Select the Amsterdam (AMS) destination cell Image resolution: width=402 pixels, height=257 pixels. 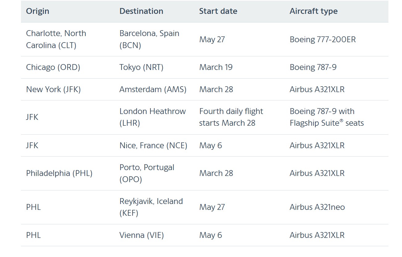click(153, 89)
